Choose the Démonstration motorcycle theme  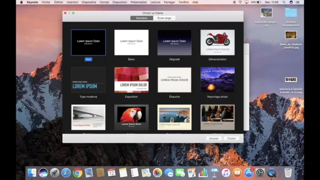(218, 42)
